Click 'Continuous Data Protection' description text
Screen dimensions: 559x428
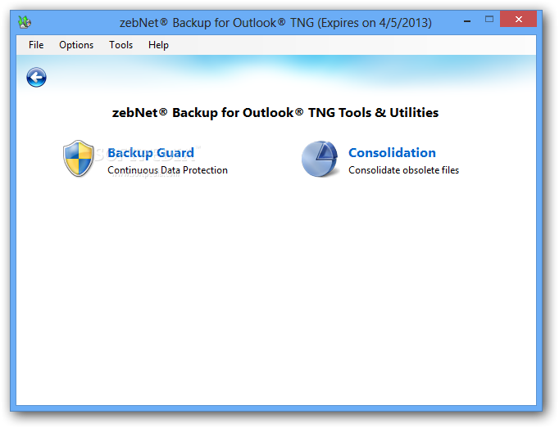(167, 170)
